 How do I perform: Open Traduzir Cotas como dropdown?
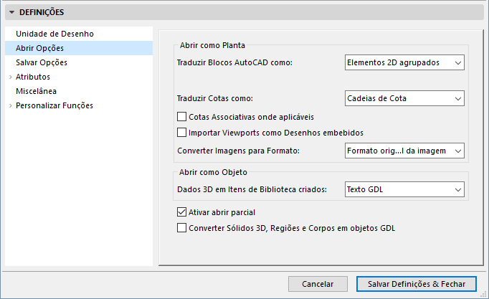pyautogui.click(x=404, y=98)
